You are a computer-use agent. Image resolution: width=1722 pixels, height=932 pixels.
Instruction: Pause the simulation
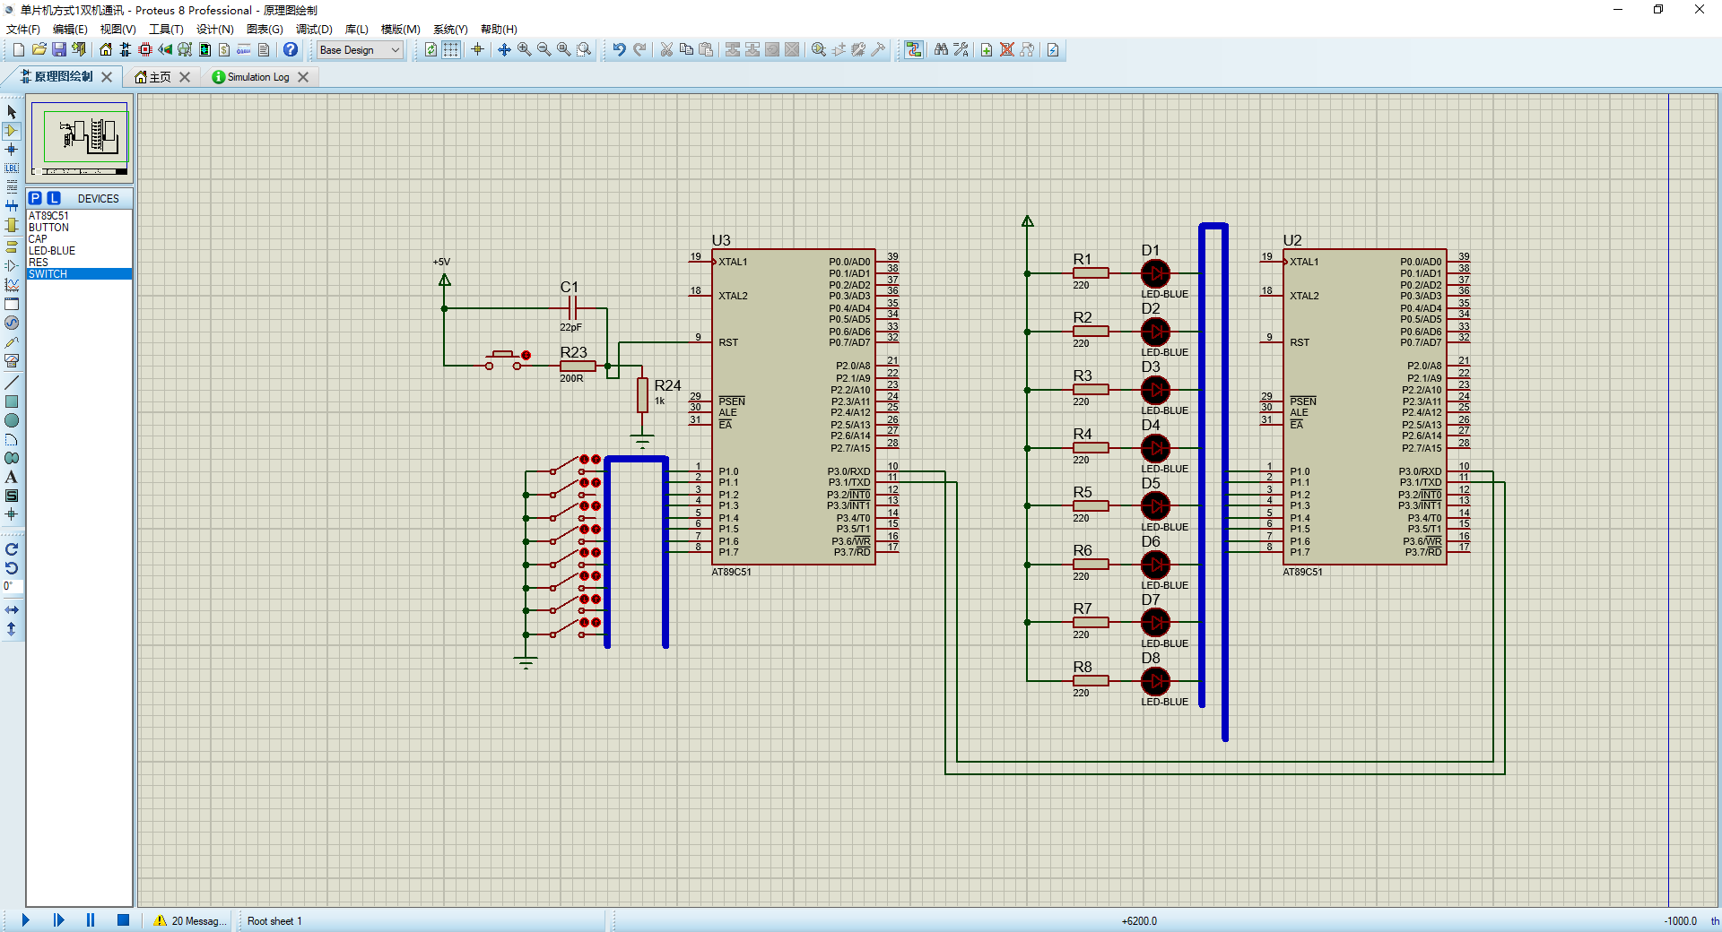click(91, 920)
